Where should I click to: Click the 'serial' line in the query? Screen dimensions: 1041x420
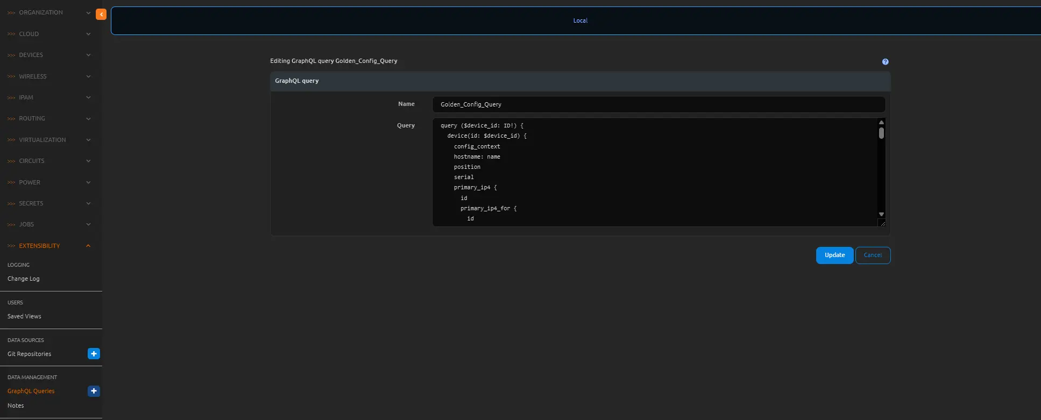(464, 177)
